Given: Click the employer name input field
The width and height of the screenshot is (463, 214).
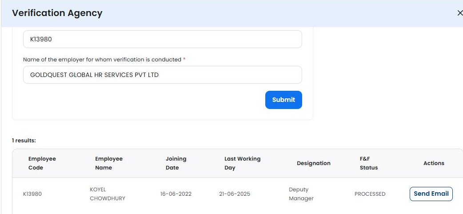Looking at the screenshot, I should click(162, 75).
